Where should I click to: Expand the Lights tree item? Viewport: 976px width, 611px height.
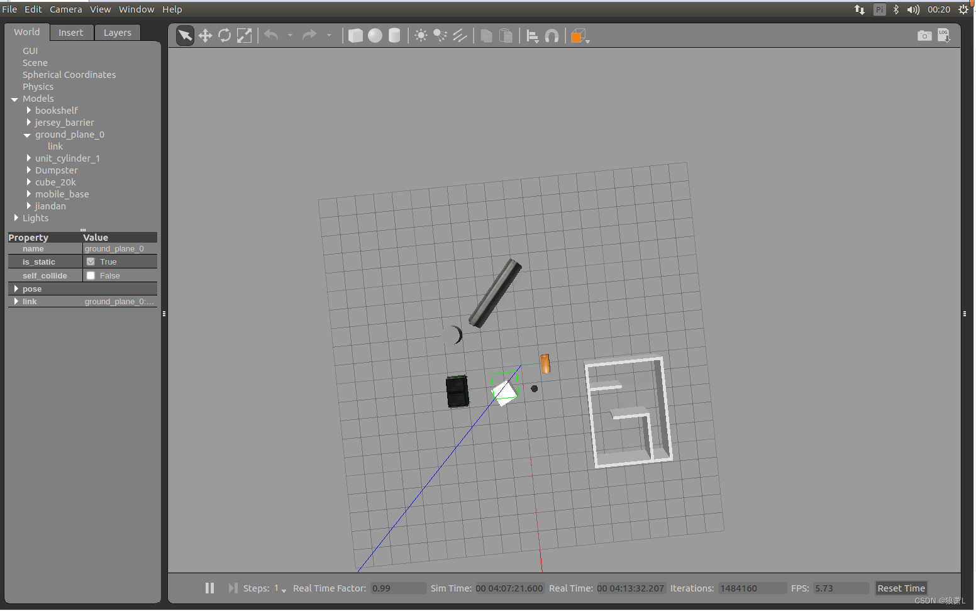pyautogui.click(x=16, y=218)
